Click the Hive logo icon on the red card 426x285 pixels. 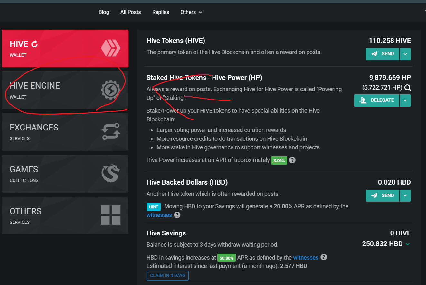[111, 48]
